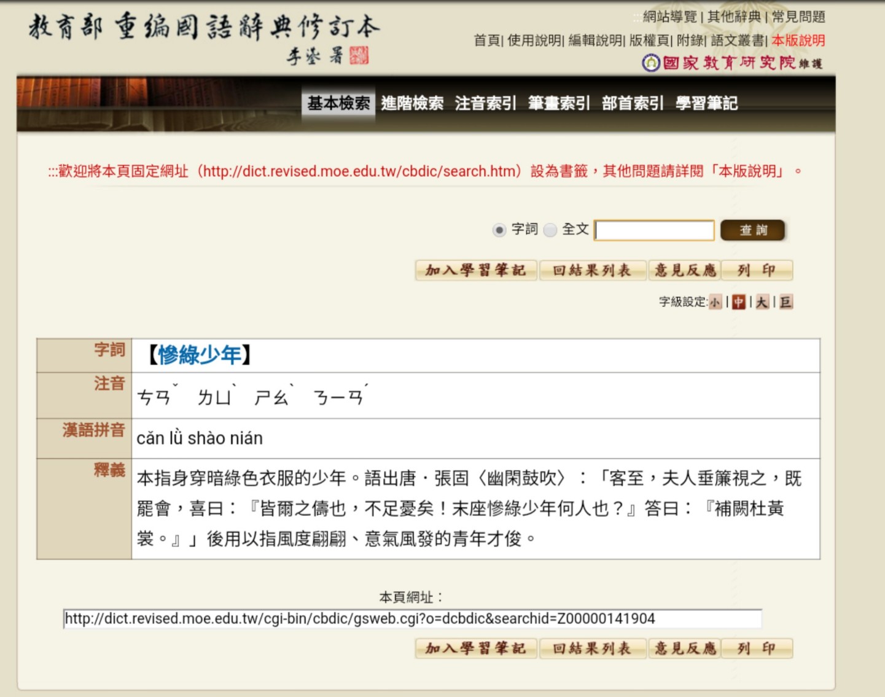Go to the 筆畫索引 tab
This screenshot has height=697, width=885.
tap(559, 103)
